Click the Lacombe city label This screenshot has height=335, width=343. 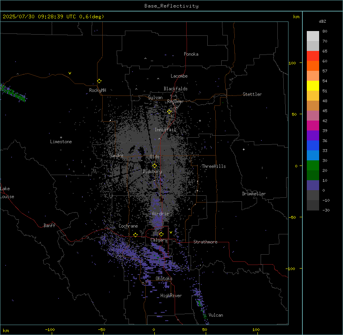tap(179, 76)
